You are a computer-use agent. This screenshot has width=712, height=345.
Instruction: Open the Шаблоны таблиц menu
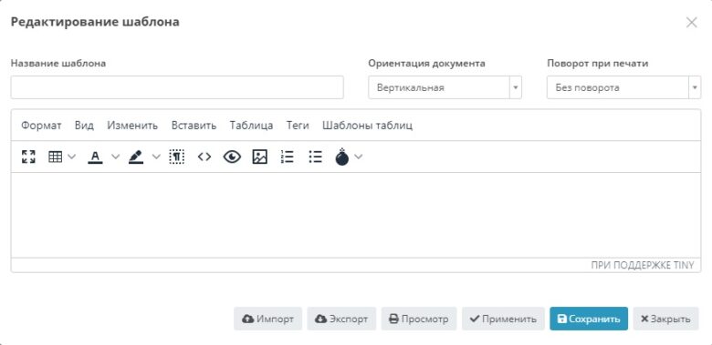367,126
